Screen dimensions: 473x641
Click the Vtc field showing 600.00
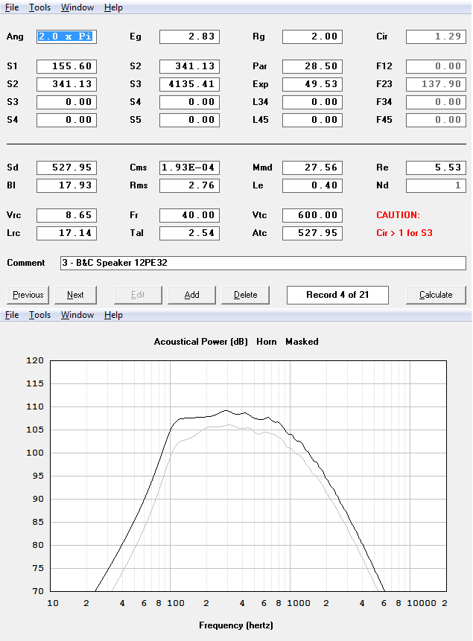[x=312, y=215]
